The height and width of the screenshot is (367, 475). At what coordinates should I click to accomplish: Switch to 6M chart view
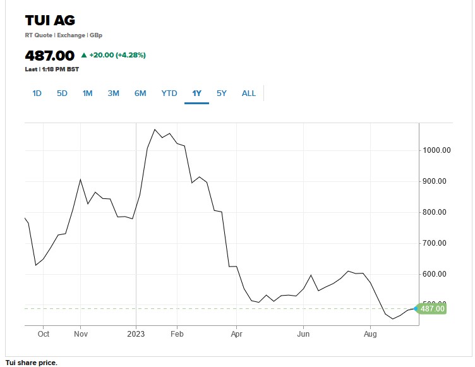click(x=140, y=93)
